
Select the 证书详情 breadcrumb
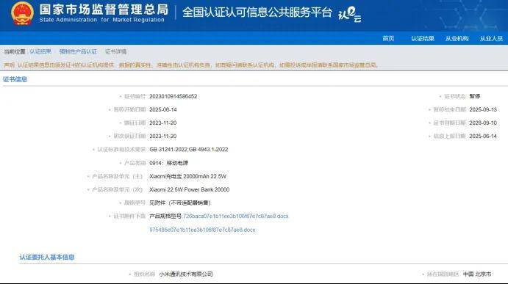[115, 51]
